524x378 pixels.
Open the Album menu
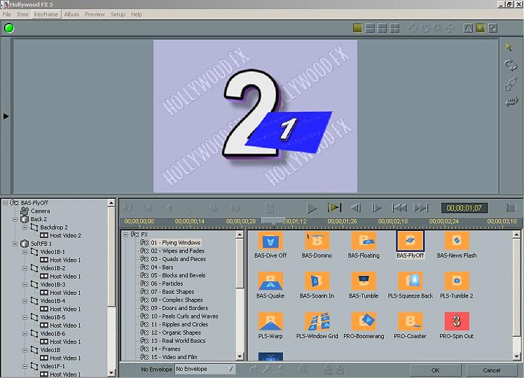point(71,14)
